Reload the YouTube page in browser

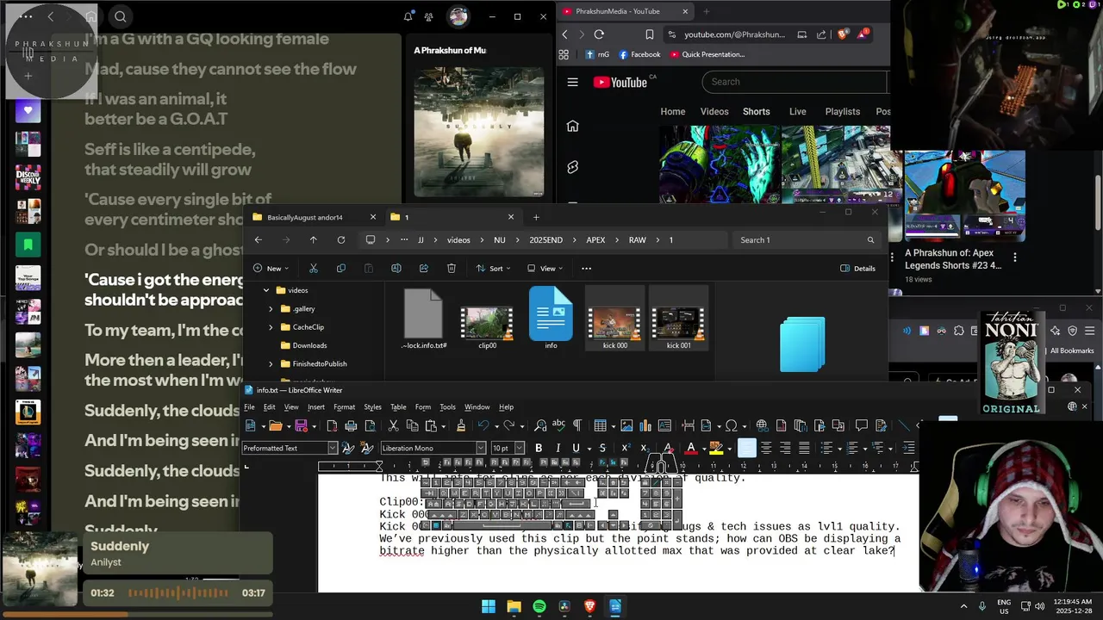pyautogui.click(x=599, y=34)
